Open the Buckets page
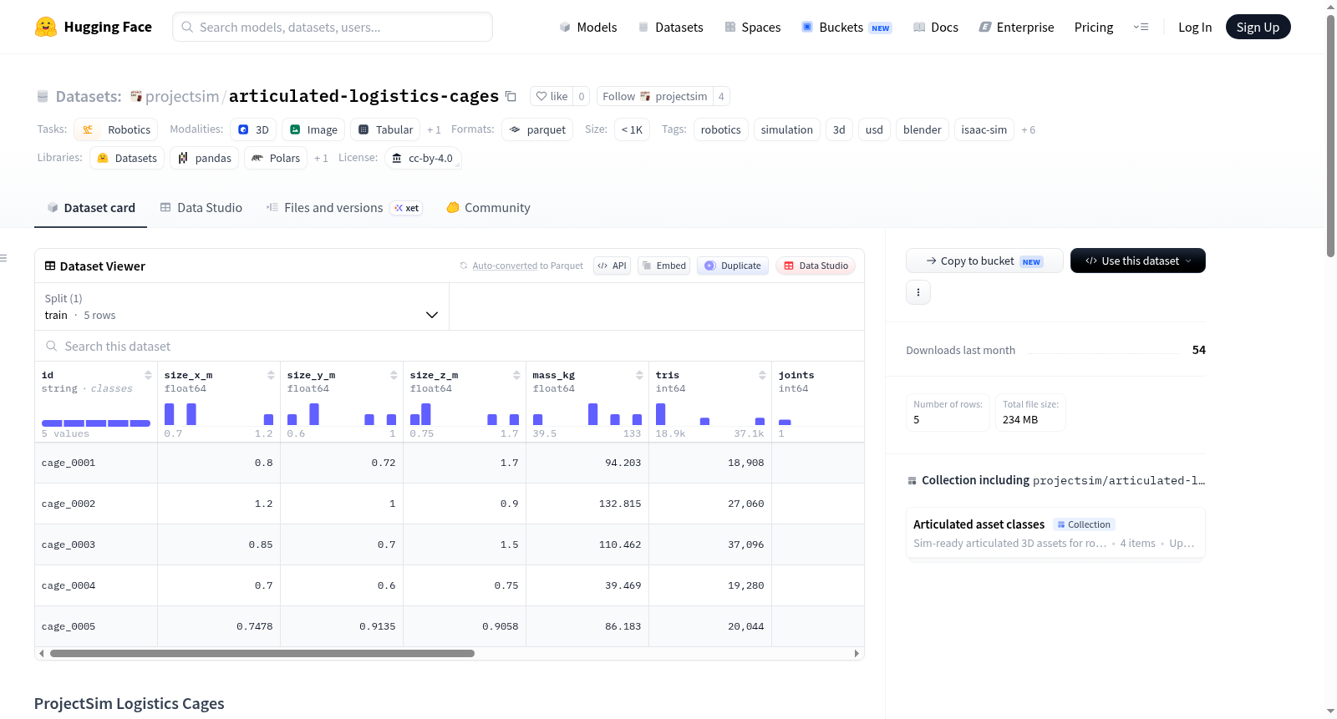This screenshot has width=1337, height=719. pos(846,27)
